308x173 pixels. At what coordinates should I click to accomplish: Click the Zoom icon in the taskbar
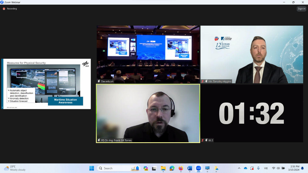click(198, 168)
